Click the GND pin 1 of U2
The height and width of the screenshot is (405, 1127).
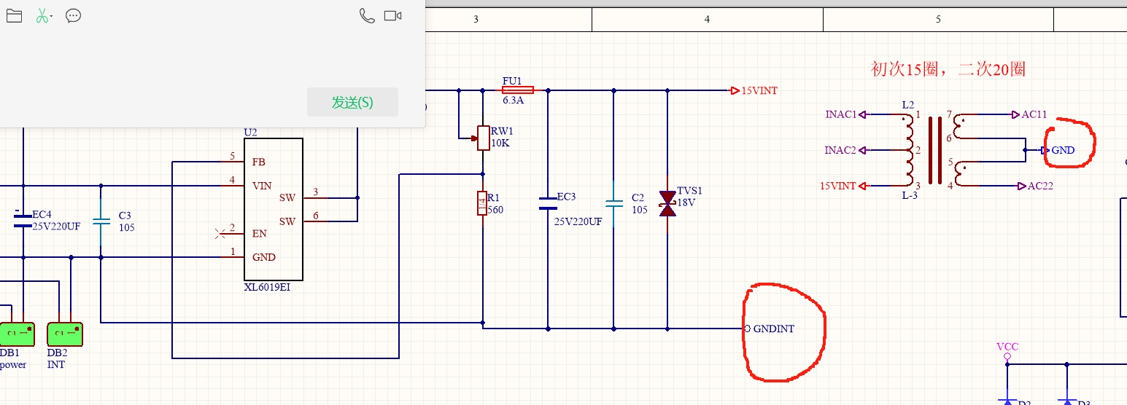coord(232,256)
